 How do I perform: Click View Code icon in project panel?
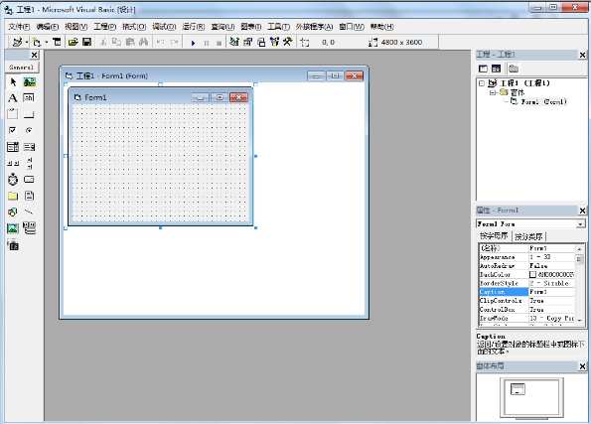tap(483, 69)
